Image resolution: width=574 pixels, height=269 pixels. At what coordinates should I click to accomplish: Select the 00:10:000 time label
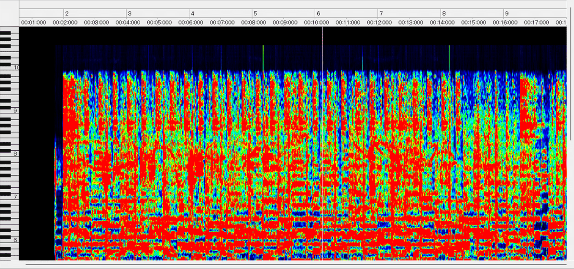tap(317, 22)
